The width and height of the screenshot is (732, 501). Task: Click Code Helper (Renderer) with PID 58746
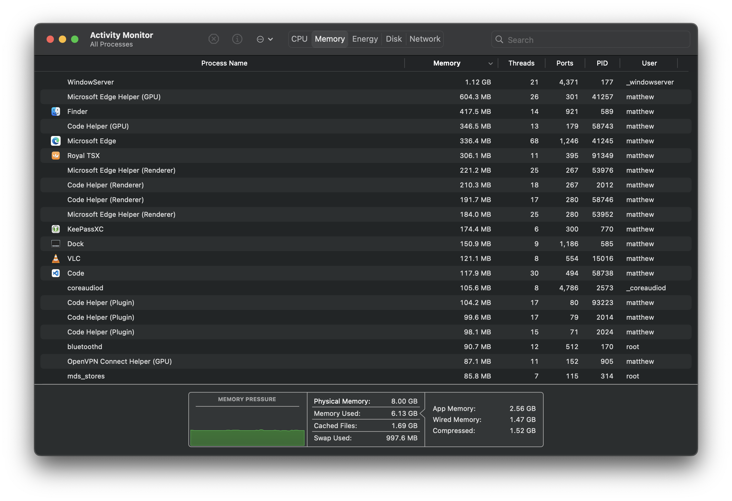(x=106, y=200)
